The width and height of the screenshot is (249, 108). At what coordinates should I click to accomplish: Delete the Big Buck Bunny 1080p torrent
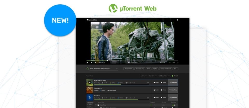point(164,82)
